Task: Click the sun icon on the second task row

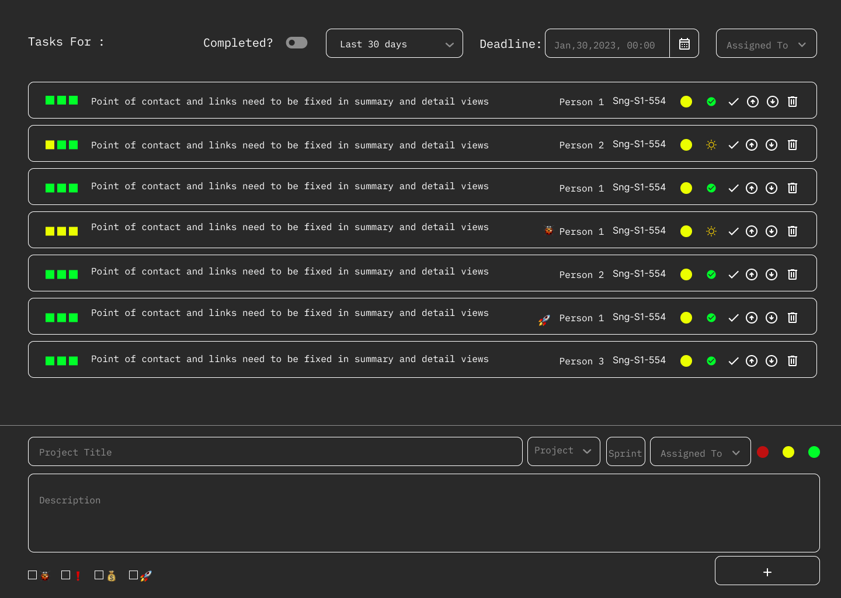Action: click(711, 144)
